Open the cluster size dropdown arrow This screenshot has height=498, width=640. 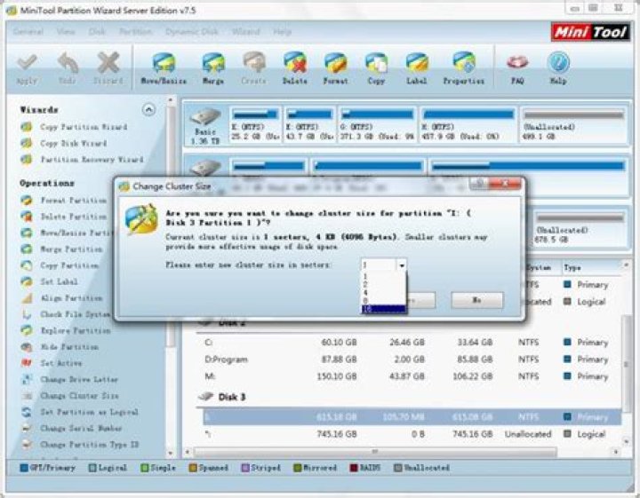(402, 265)
